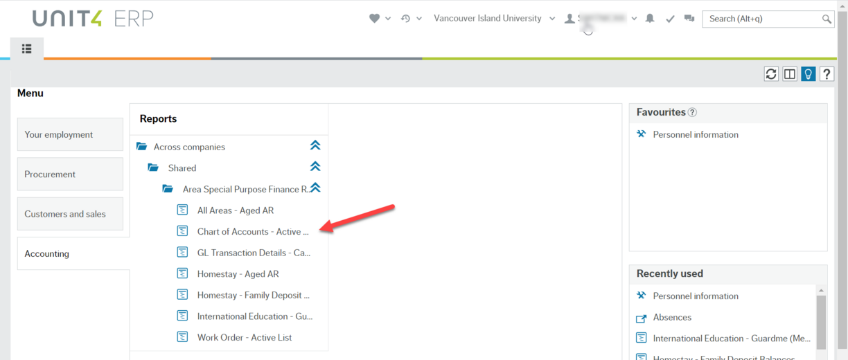Screen dimensions: 848x360
Task: Click report icon beside International Education in tree
Action: pos(183,316)
